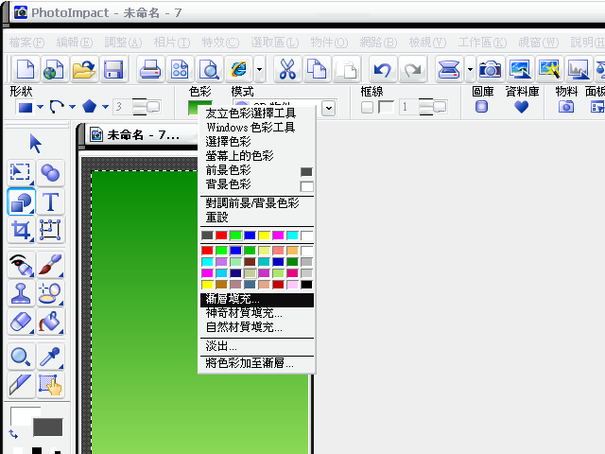Click the border width slider control

coord(433,107)
